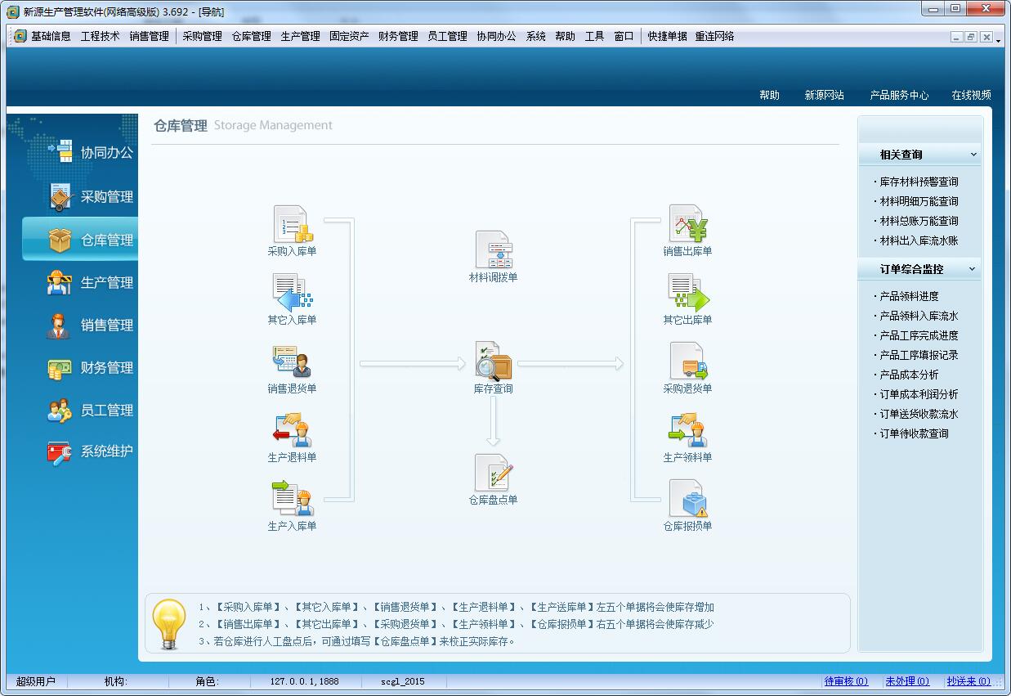1011x696 pixels.
Task: Click the 其它入库单 icon
Action: [292, 294]
